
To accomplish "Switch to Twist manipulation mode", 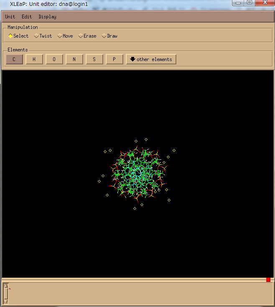I will (43, 36).
